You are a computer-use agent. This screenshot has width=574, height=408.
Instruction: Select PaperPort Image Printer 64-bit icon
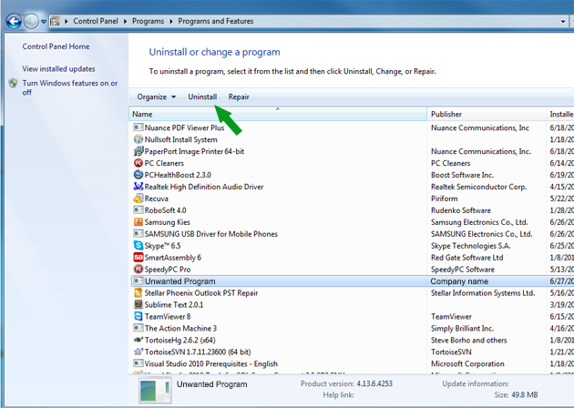tap(138, 151)
